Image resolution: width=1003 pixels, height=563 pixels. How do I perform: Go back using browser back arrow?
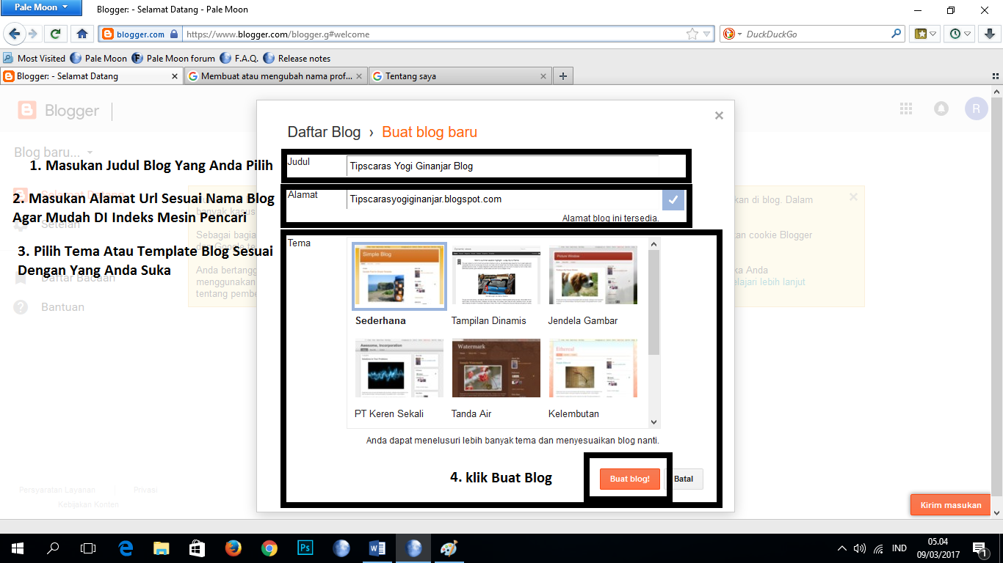[x=15, y=34]
